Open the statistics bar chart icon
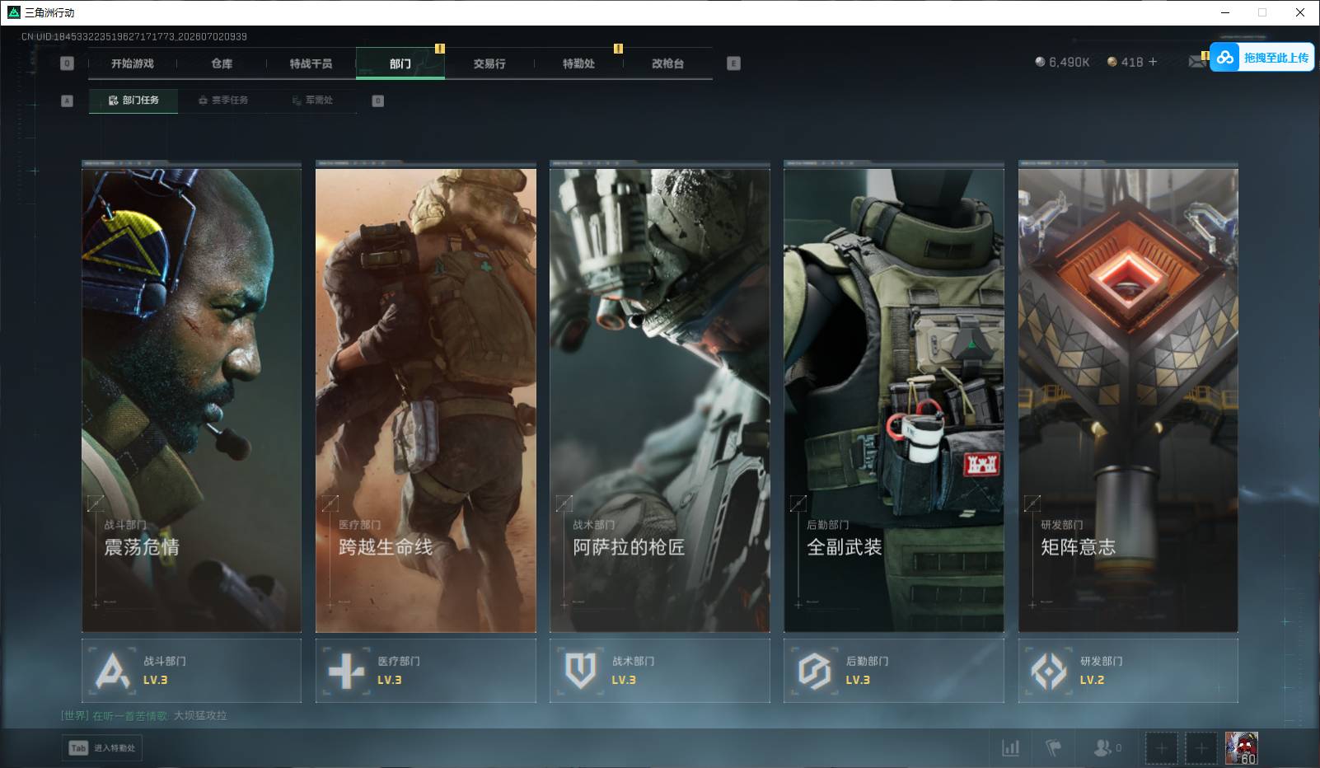The width and height of the screenshot is (1320, 768). pos(1010,748)
